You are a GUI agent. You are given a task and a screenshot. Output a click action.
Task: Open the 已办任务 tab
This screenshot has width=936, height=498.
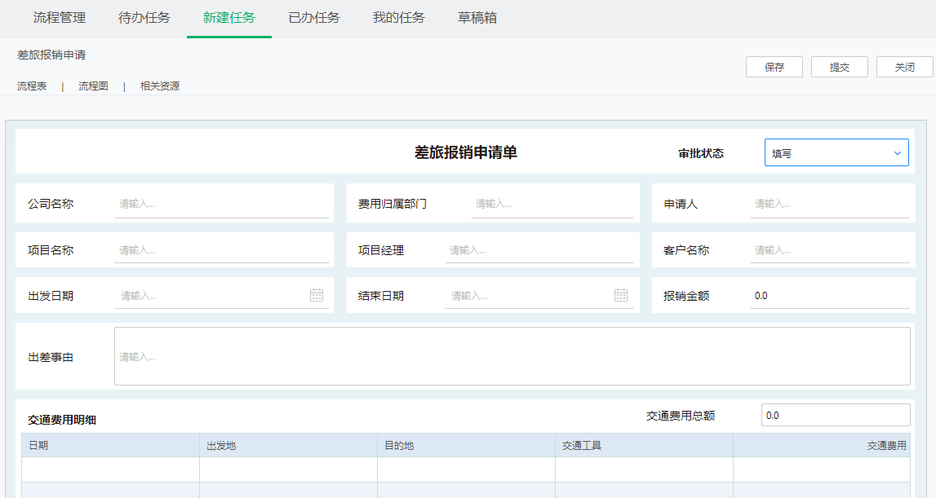coord(314,18)
